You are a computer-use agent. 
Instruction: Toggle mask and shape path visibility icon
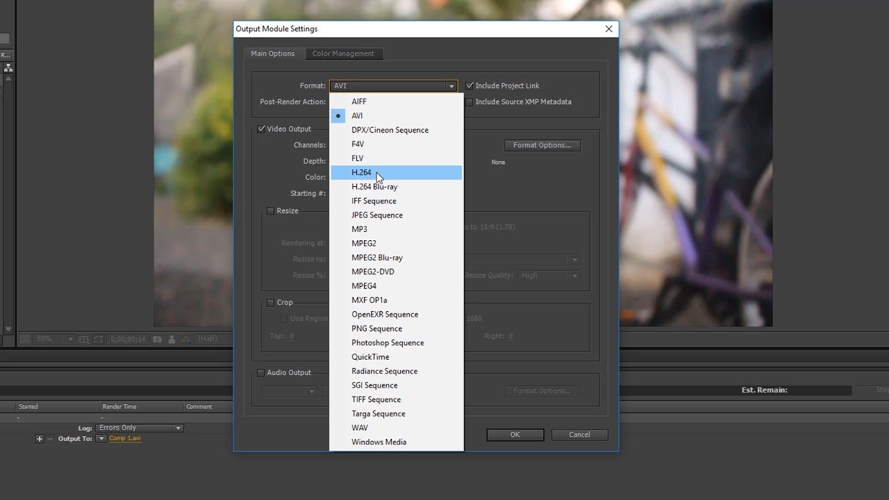pyautogui.click(x=97, y=339)
